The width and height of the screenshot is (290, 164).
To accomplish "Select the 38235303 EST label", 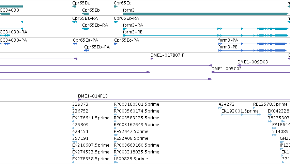I will 278,118.
